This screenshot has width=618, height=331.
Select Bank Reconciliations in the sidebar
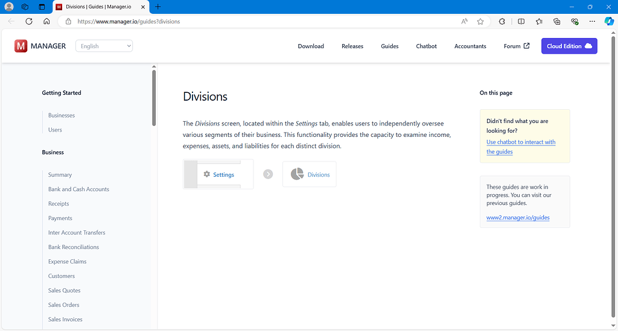(74, 247)
